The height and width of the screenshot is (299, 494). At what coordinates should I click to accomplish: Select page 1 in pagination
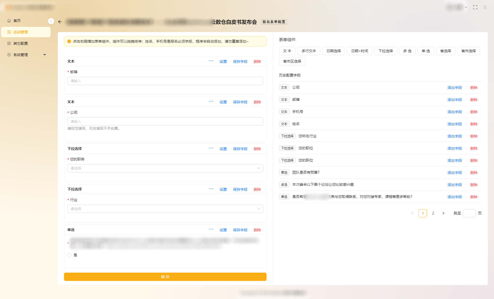pos(423,213)
